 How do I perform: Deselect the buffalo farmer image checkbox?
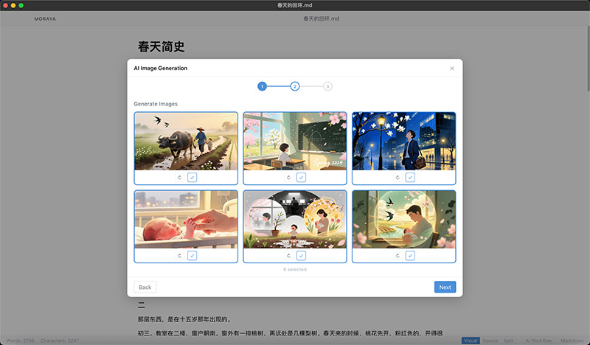coord(192,177)
